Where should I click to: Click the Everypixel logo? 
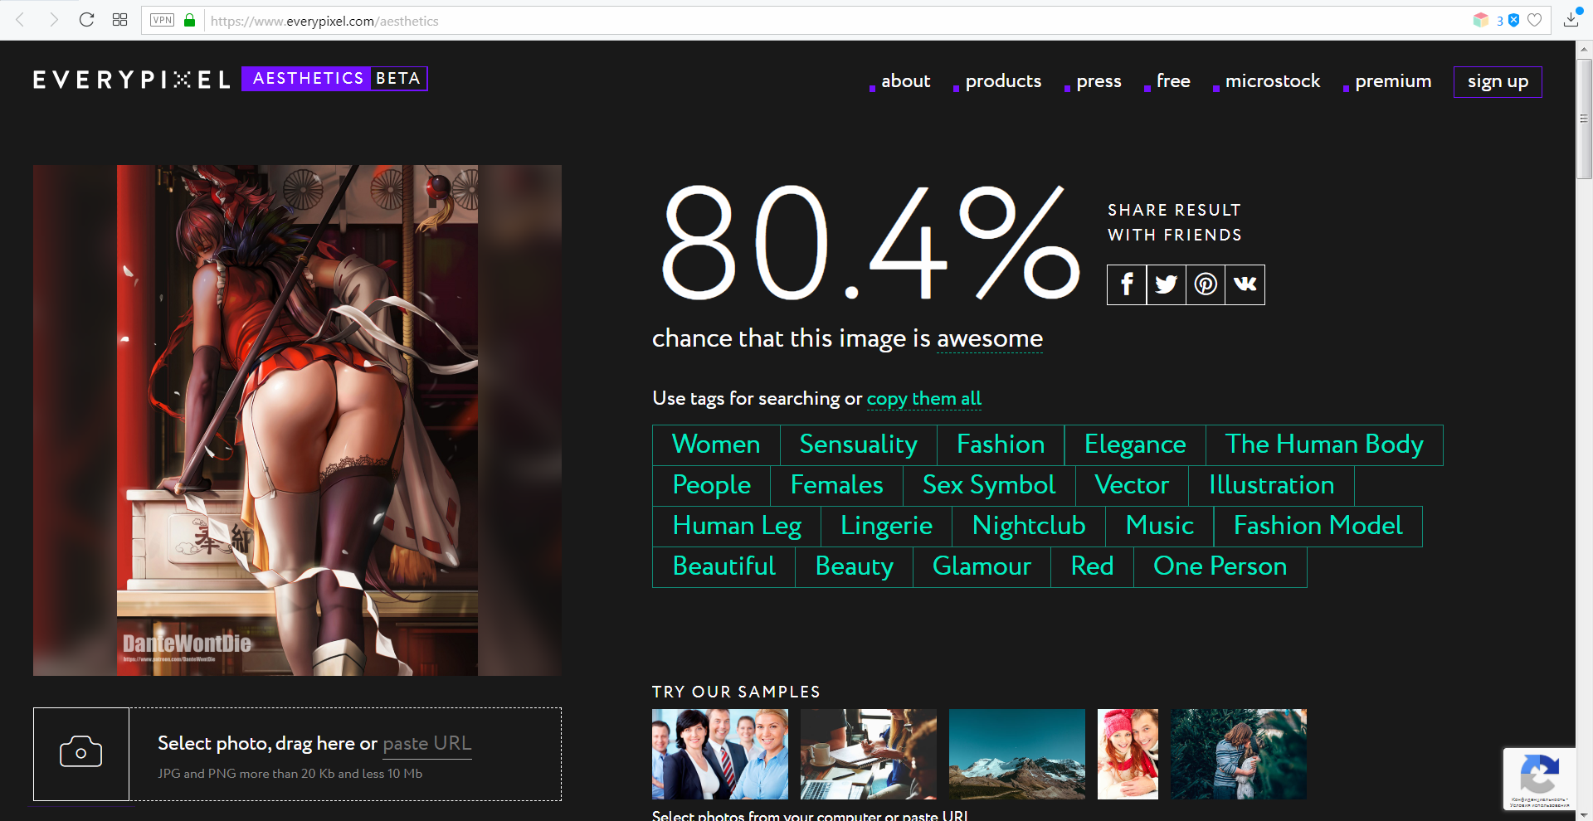coord(131,80)
